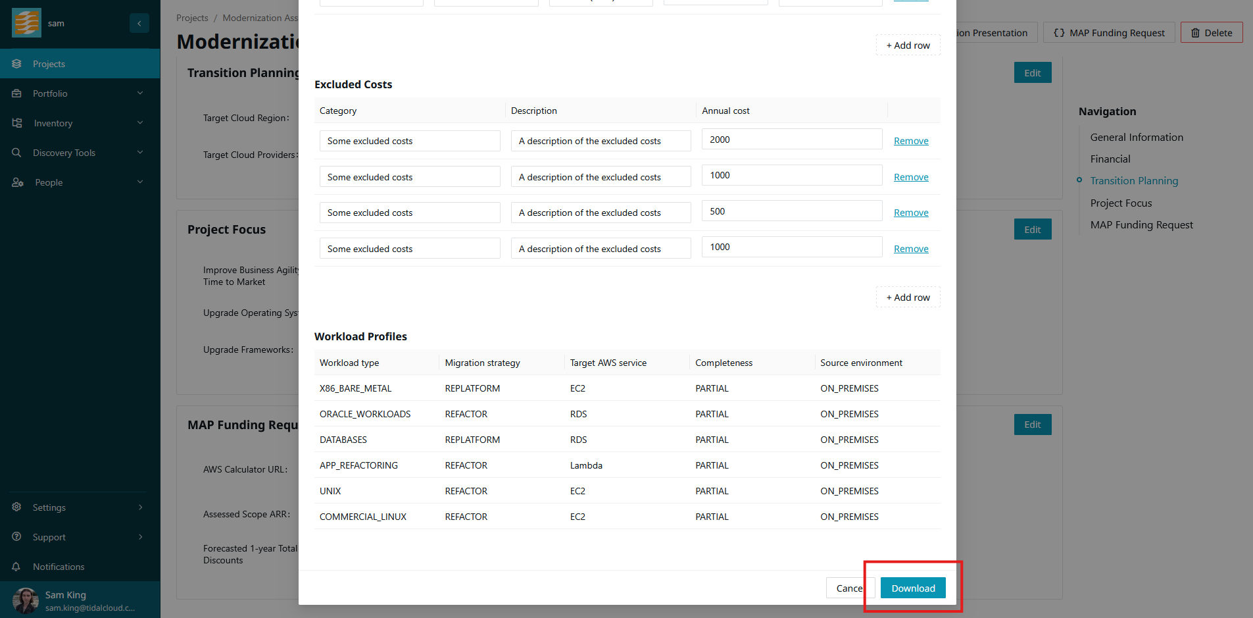
Task: Edit the description in the last excluded row
Action: 601,249
